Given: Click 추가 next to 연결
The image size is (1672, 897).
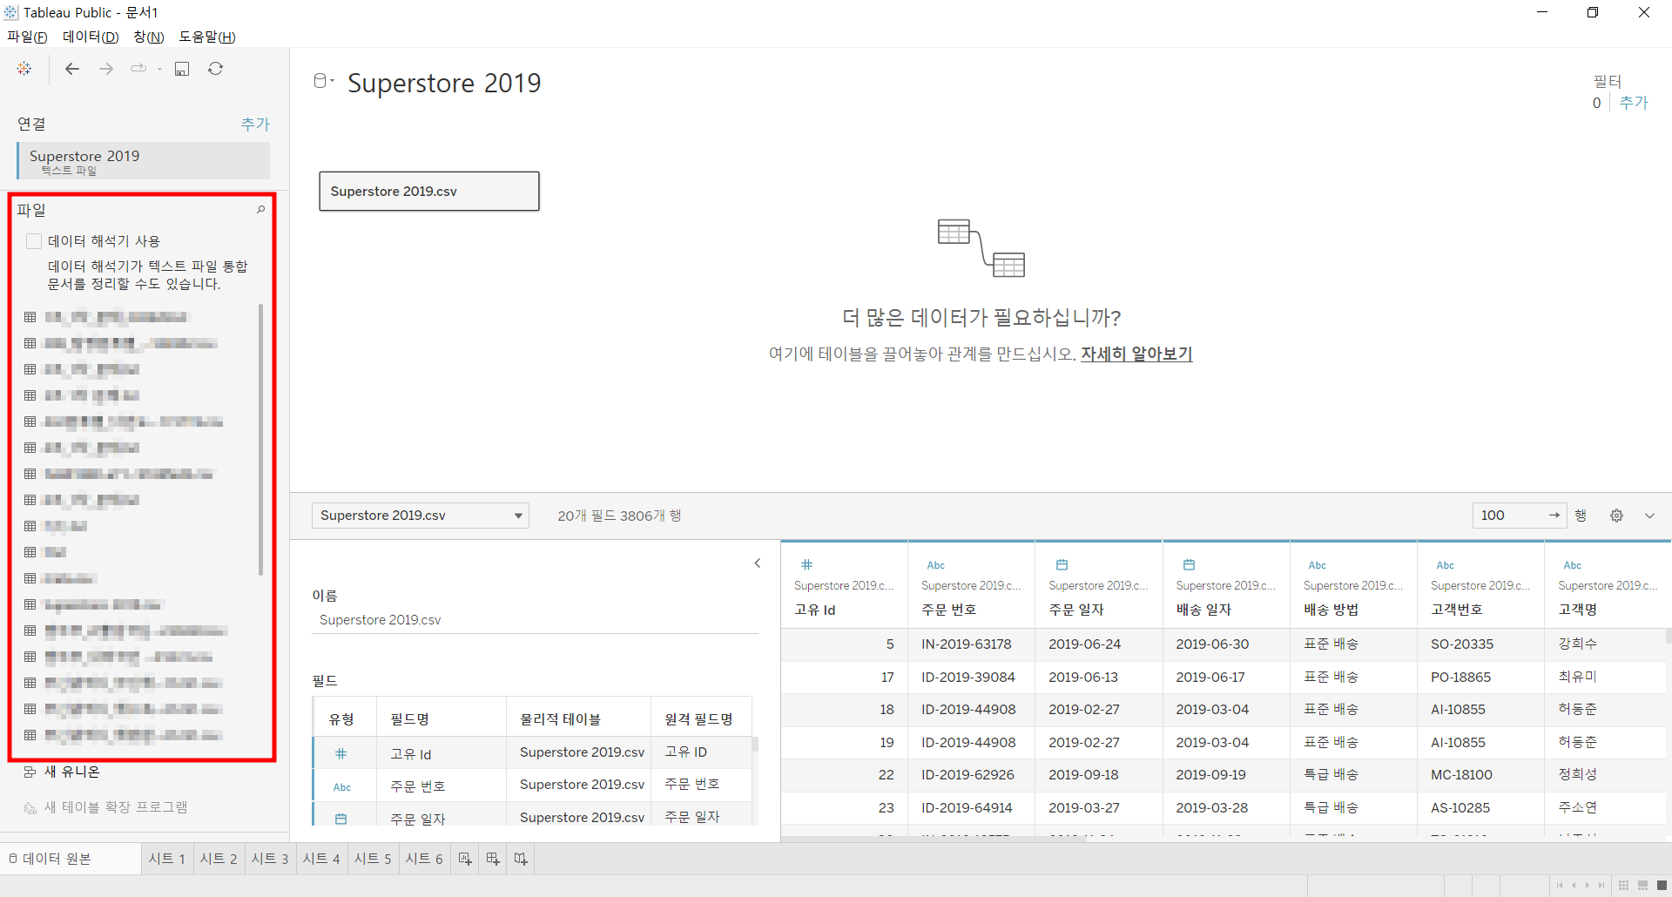Looking at the screenshot, I should point(255,125).
